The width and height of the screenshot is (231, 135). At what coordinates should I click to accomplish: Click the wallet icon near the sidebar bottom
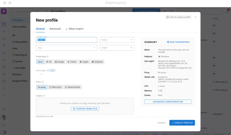pos(4,109)
